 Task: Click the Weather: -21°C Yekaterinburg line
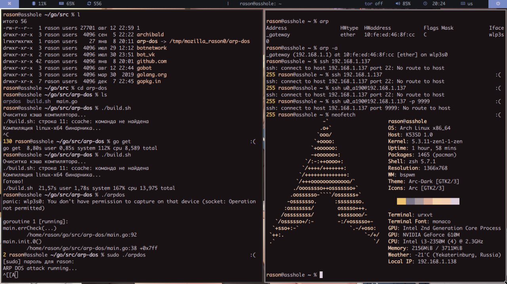point(444,255)
